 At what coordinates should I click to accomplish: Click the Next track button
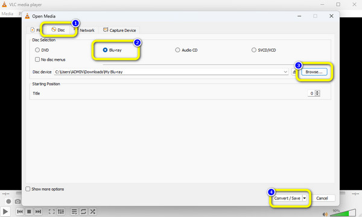[x=39, y=212]
